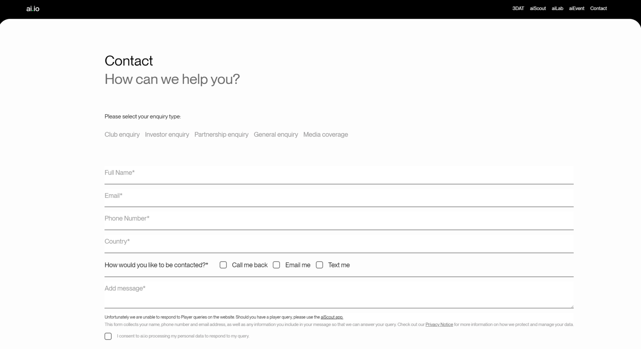Select the Media coverage enquiry type

[326, 135]
